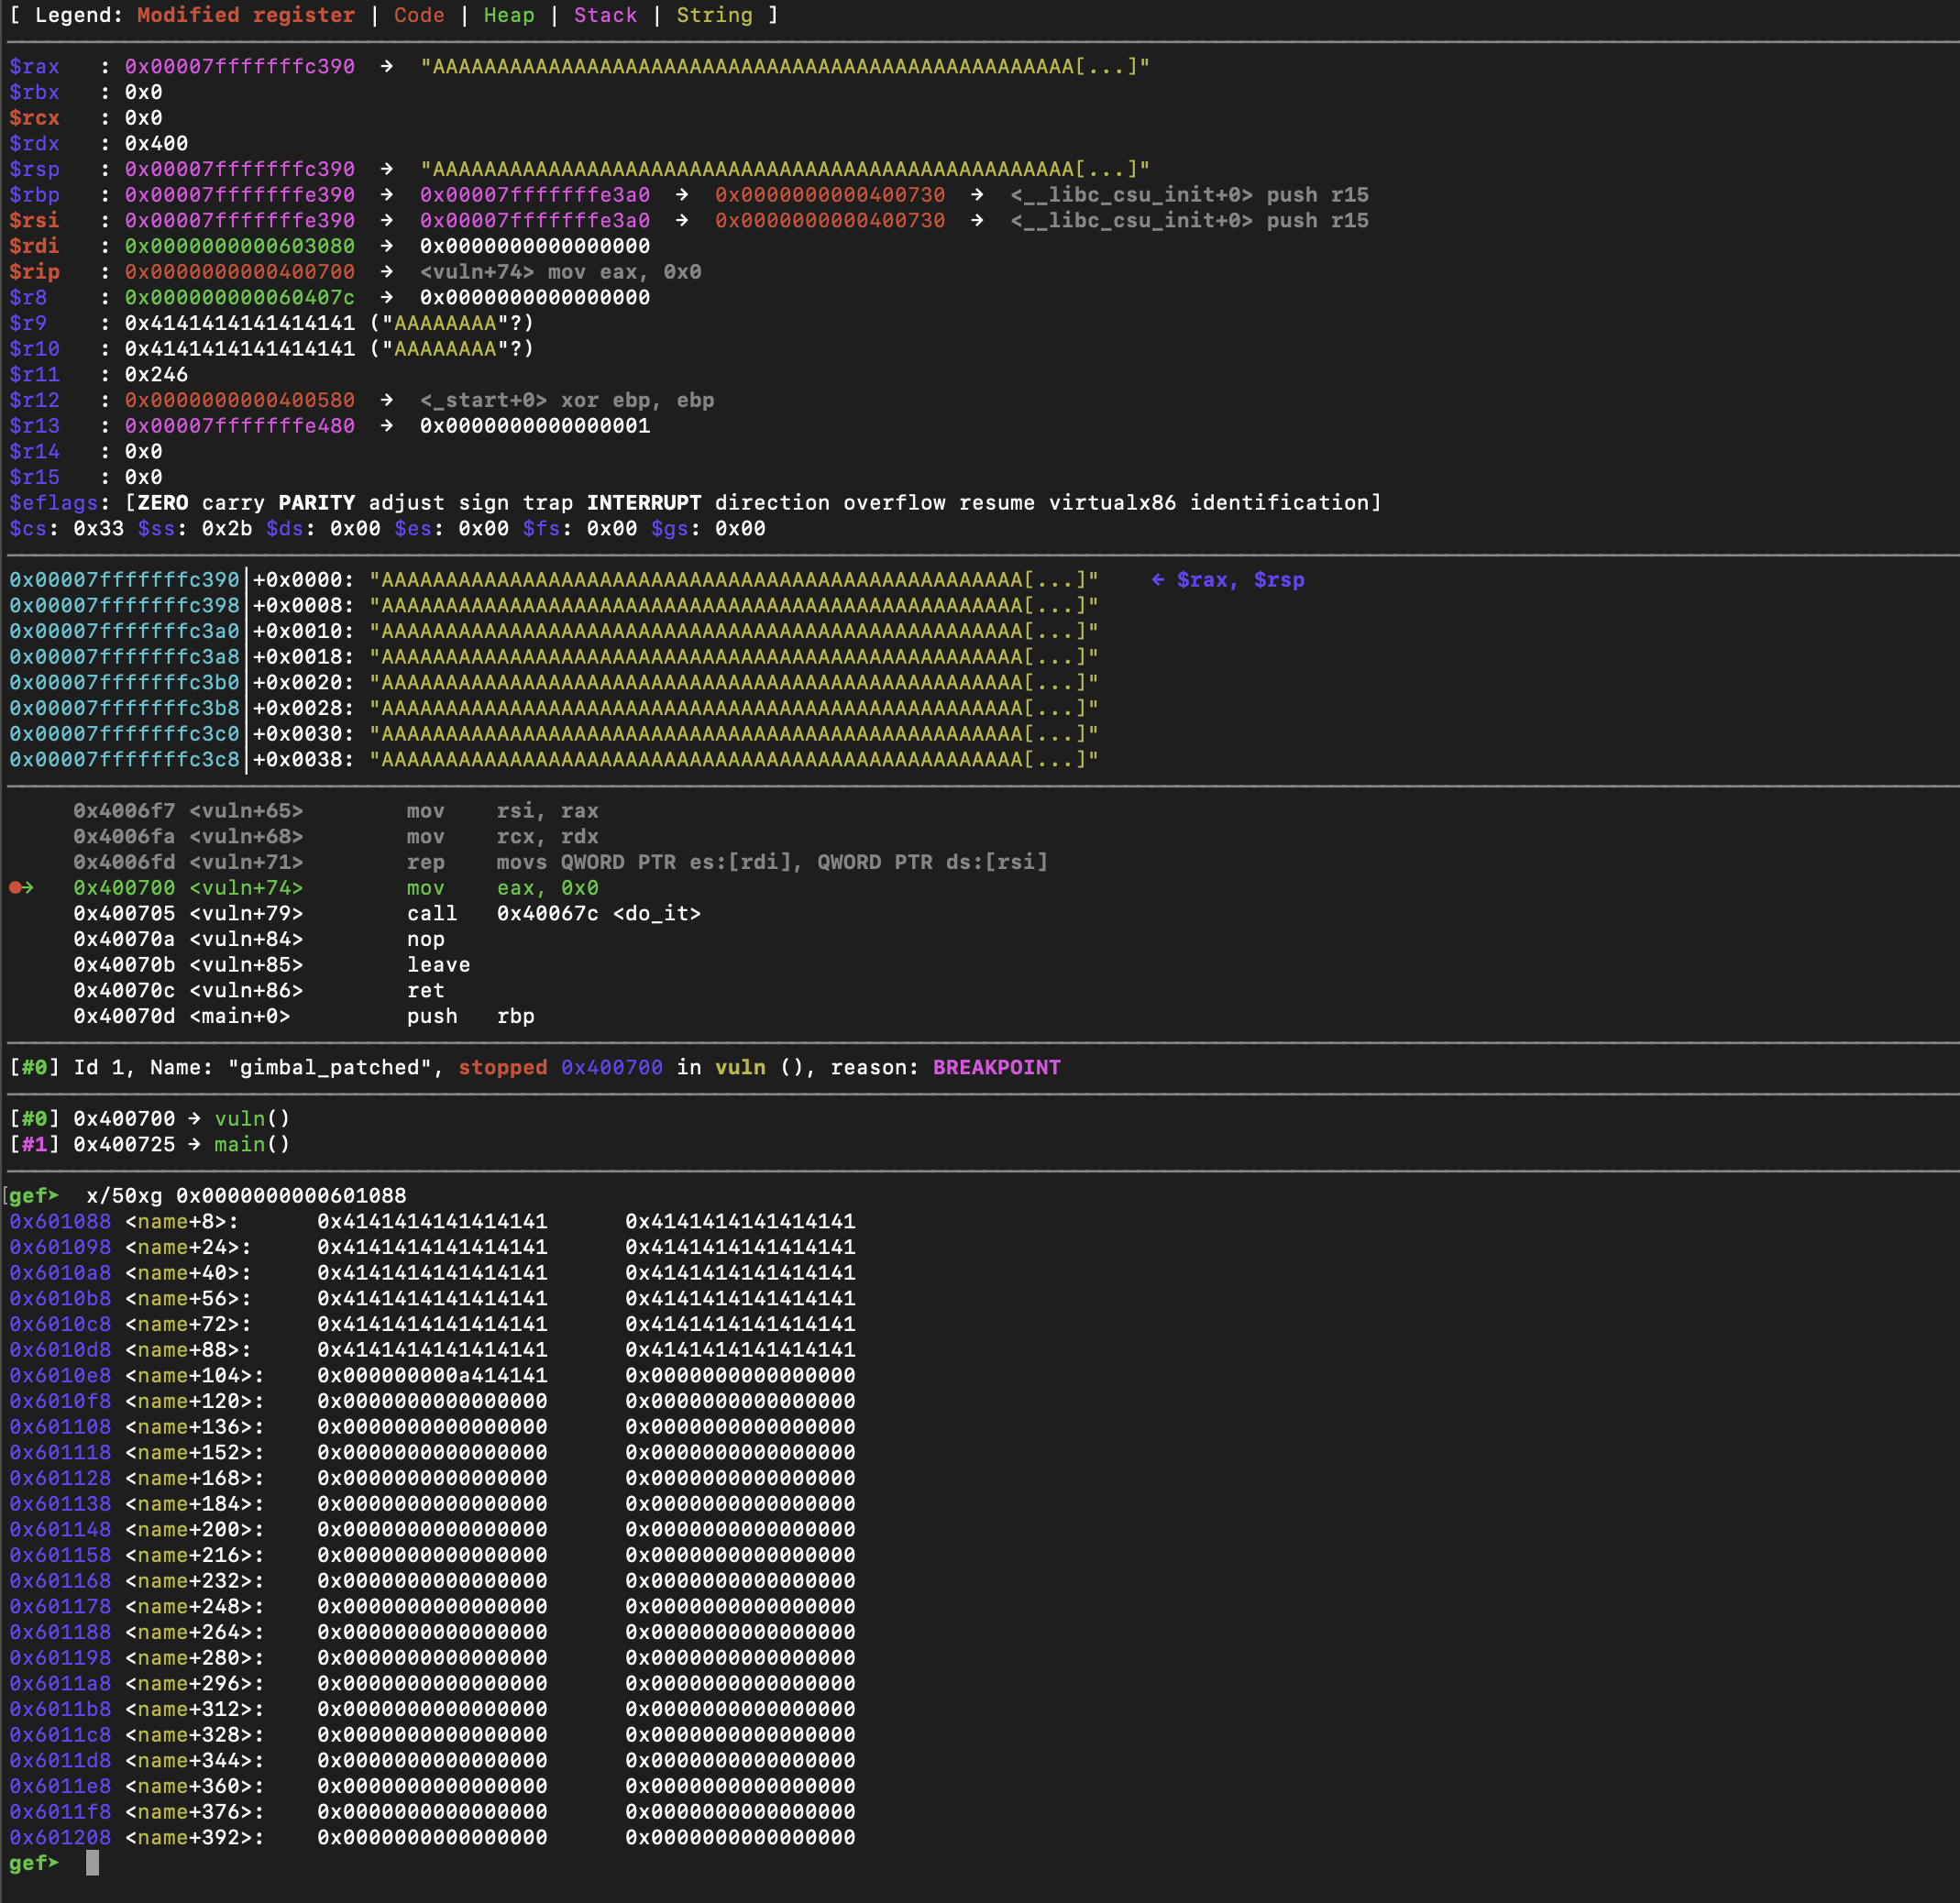The width and height of the screenshot is (1960, 1903).
Task: Click the $rbx register label
Action: (34, 92)
